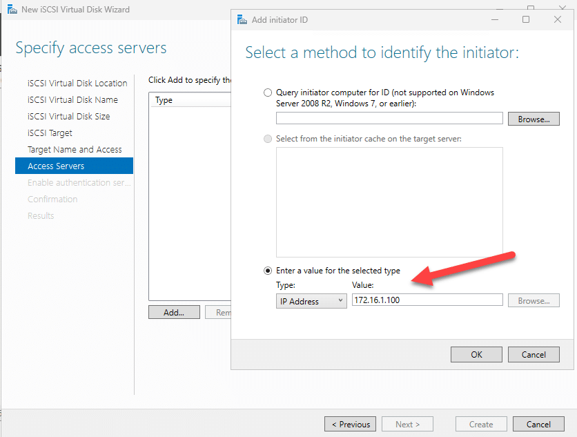Navigate to the iSCSI Target step
577x437 pixels.
pos(54,133)
